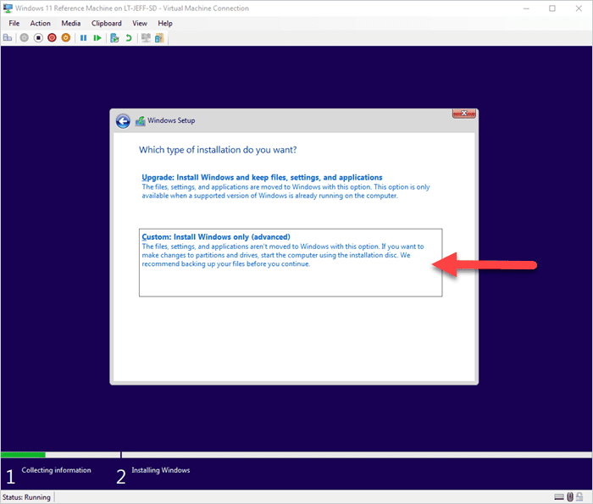
Task: Click the "Collecting information" step label
Action: [57, 470]
